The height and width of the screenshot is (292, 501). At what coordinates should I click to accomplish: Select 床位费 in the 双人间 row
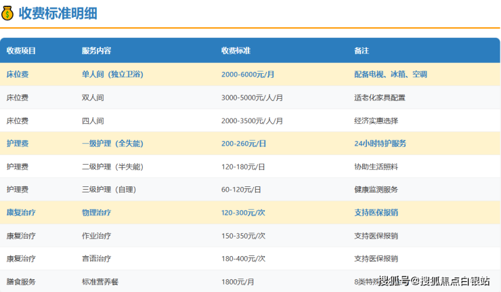18,98
